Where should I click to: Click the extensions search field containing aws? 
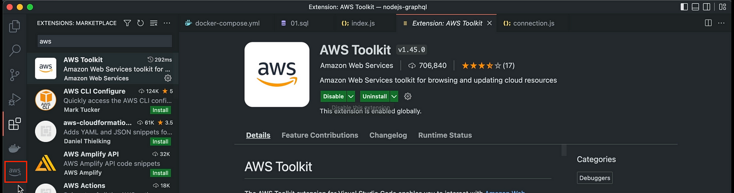click(105, 41)
